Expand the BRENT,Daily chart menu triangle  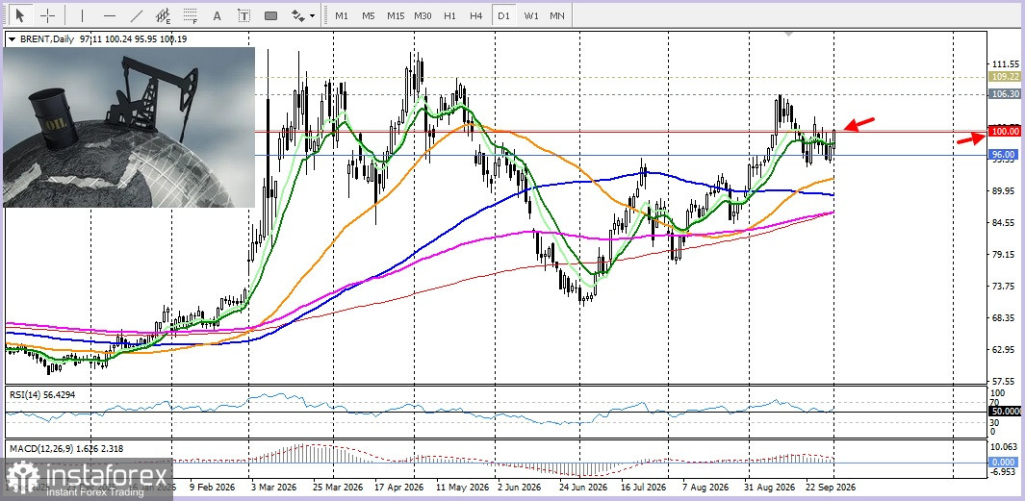tap(12, 39)
